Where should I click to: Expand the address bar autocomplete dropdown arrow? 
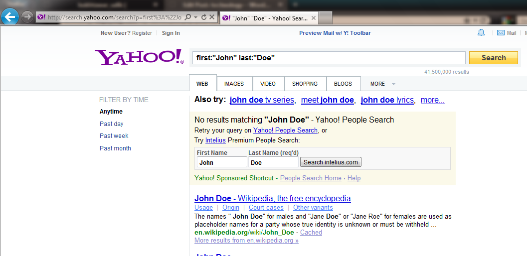[196, 17]
